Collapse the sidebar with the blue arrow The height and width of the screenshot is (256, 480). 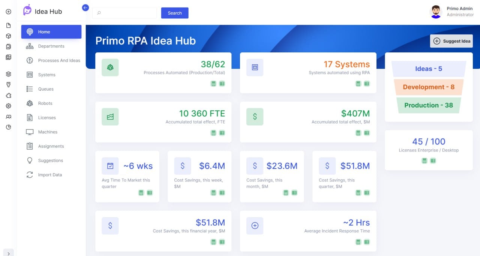pos(85,7)
